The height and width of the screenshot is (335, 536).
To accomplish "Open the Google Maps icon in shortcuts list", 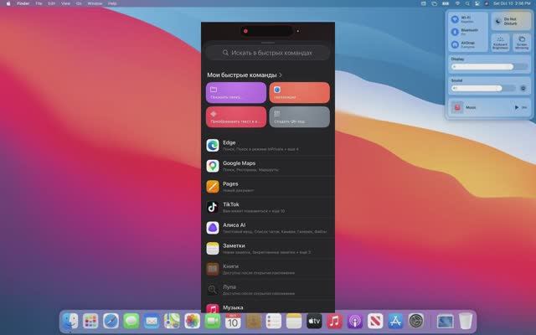I will click(212, 166).
